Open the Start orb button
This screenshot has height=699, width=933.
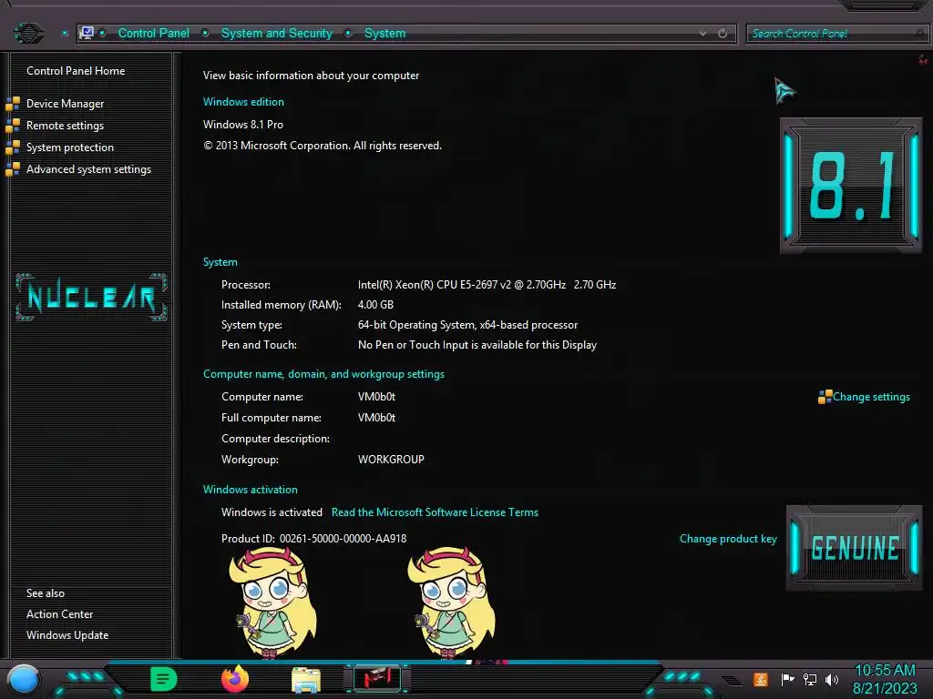point(24,680)
